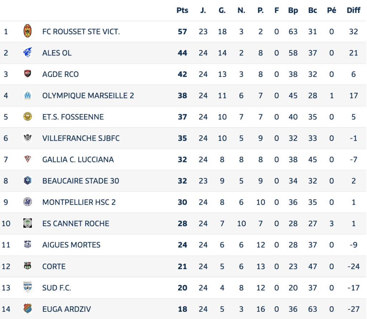Click the Bp column header
Image resolution: width=367 pixels, height=319 pixels.
click(293, 10)
